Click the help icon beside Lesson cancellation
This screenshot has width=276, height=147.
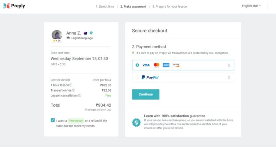[80, 95]
